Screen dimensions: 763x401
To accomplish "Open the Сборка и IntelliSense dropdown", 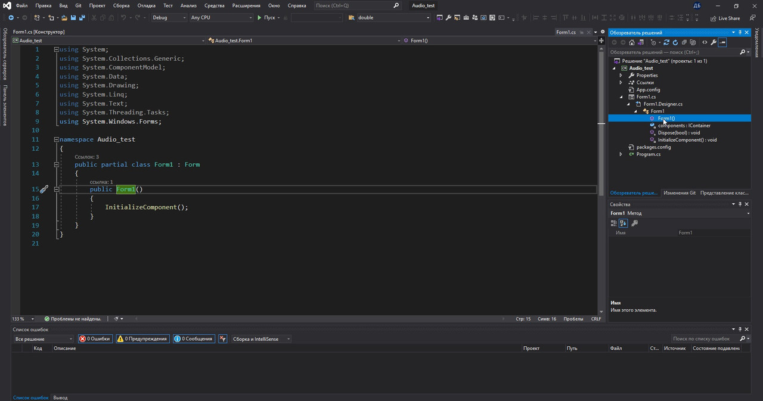I will (x=261, y=338).
